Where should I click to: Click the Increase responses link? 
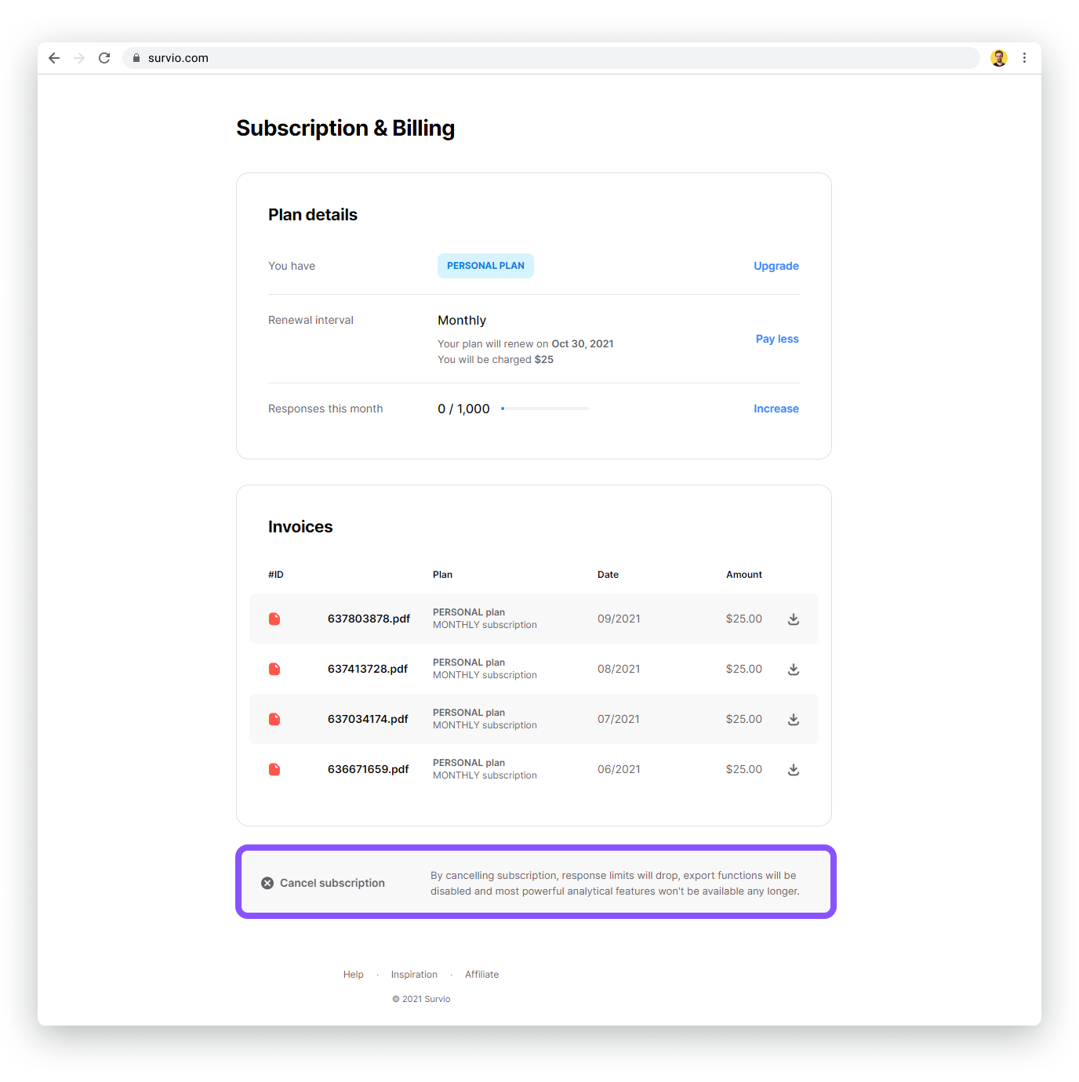pos(776,408)
